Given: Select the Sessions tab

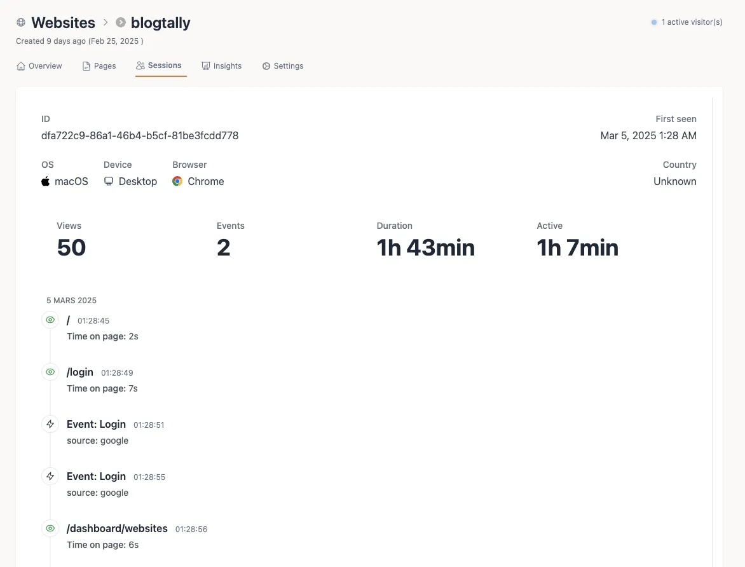Looking at the screenshot, I should [x=159, y=65].
